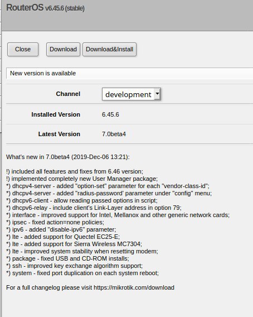Viewport: 253px width, 317px height.
Task: Click the installed version value 6.45.6
Action: (x=110, y=114)
